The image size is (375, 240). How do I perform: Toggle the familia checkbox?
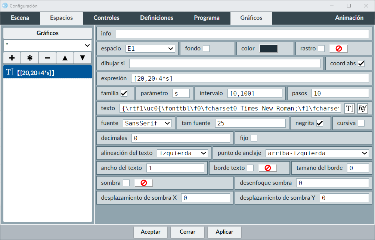(x=124, y=93)
